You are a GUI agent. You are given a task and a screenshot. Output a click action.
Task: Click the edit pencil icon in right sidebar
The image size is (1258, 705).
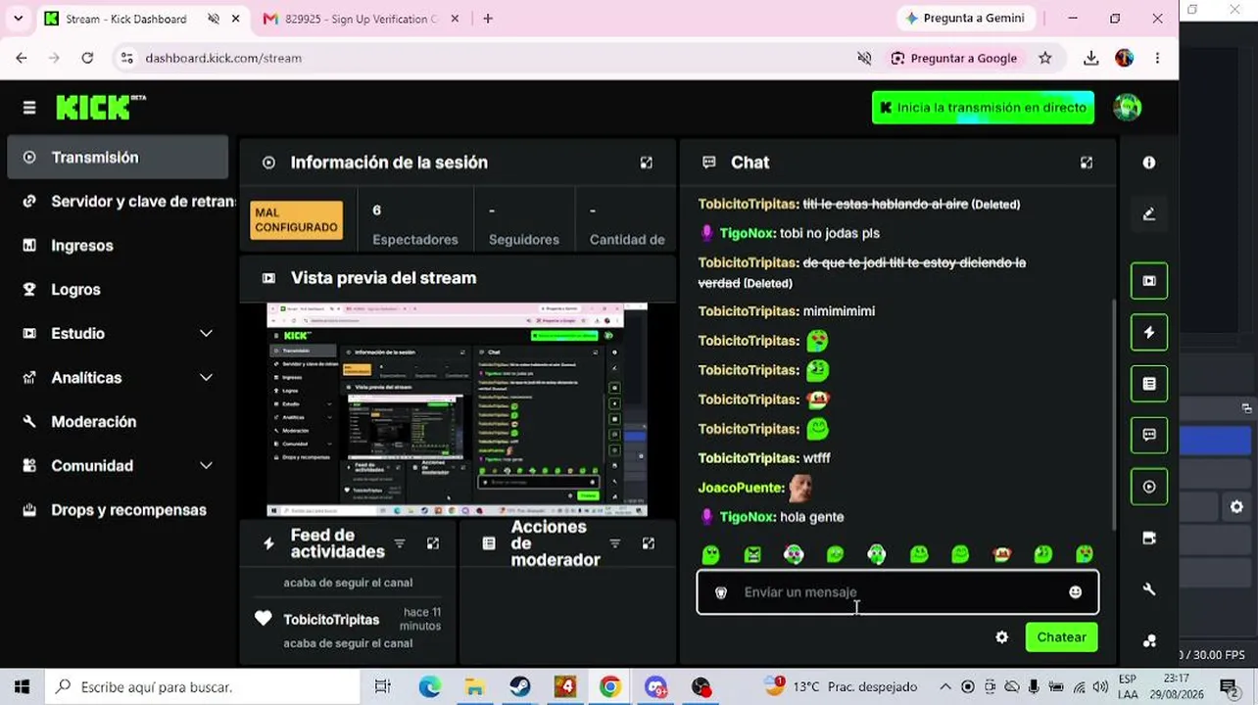point(1149,214)
